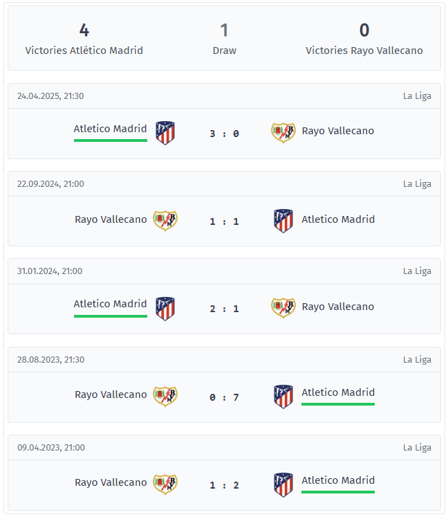Click the 28.08.2023, 21:30 date header
Viewport: 448px width, 517px height.
click(x=50, y=359)
